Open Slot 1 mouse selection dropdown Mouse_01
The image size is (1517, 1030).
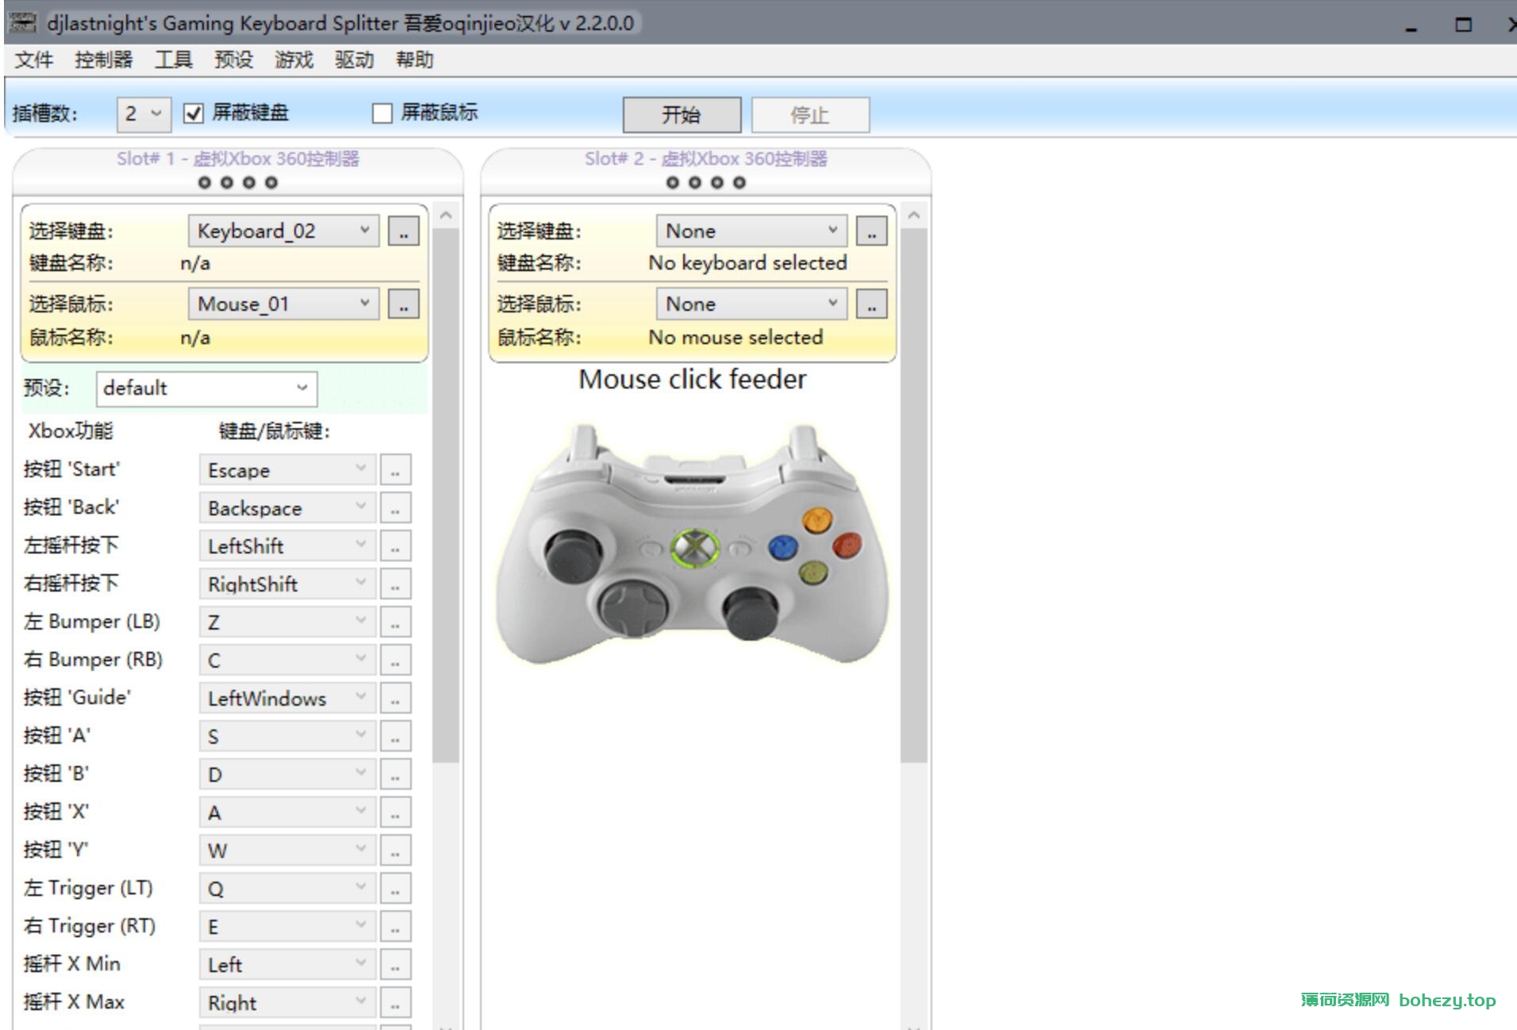(x=283, y=304)
